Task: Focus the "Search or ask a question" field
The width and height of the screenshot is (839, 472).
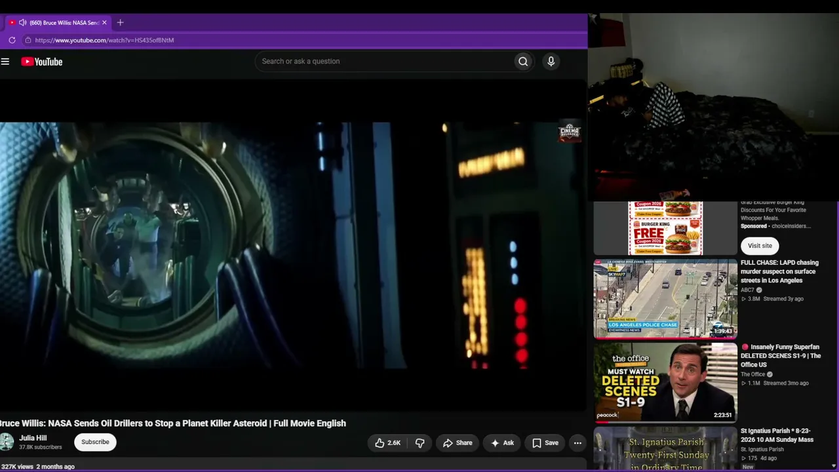Action: tap(384, 62)
